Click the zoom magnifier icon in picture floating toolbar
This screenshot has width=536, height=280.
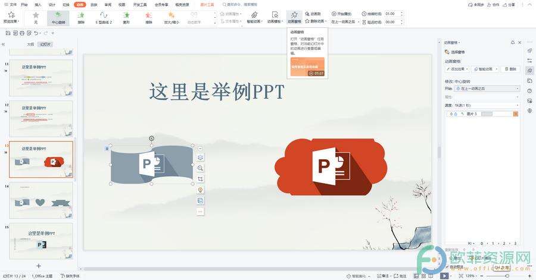[x=200, y=168]
